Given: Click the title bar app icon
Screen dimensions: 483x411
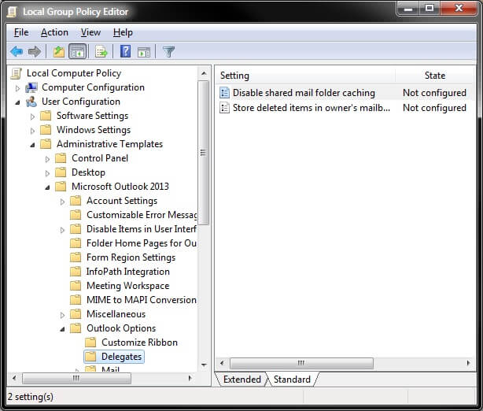Looking at the screenshot, I should coord(12,12).
